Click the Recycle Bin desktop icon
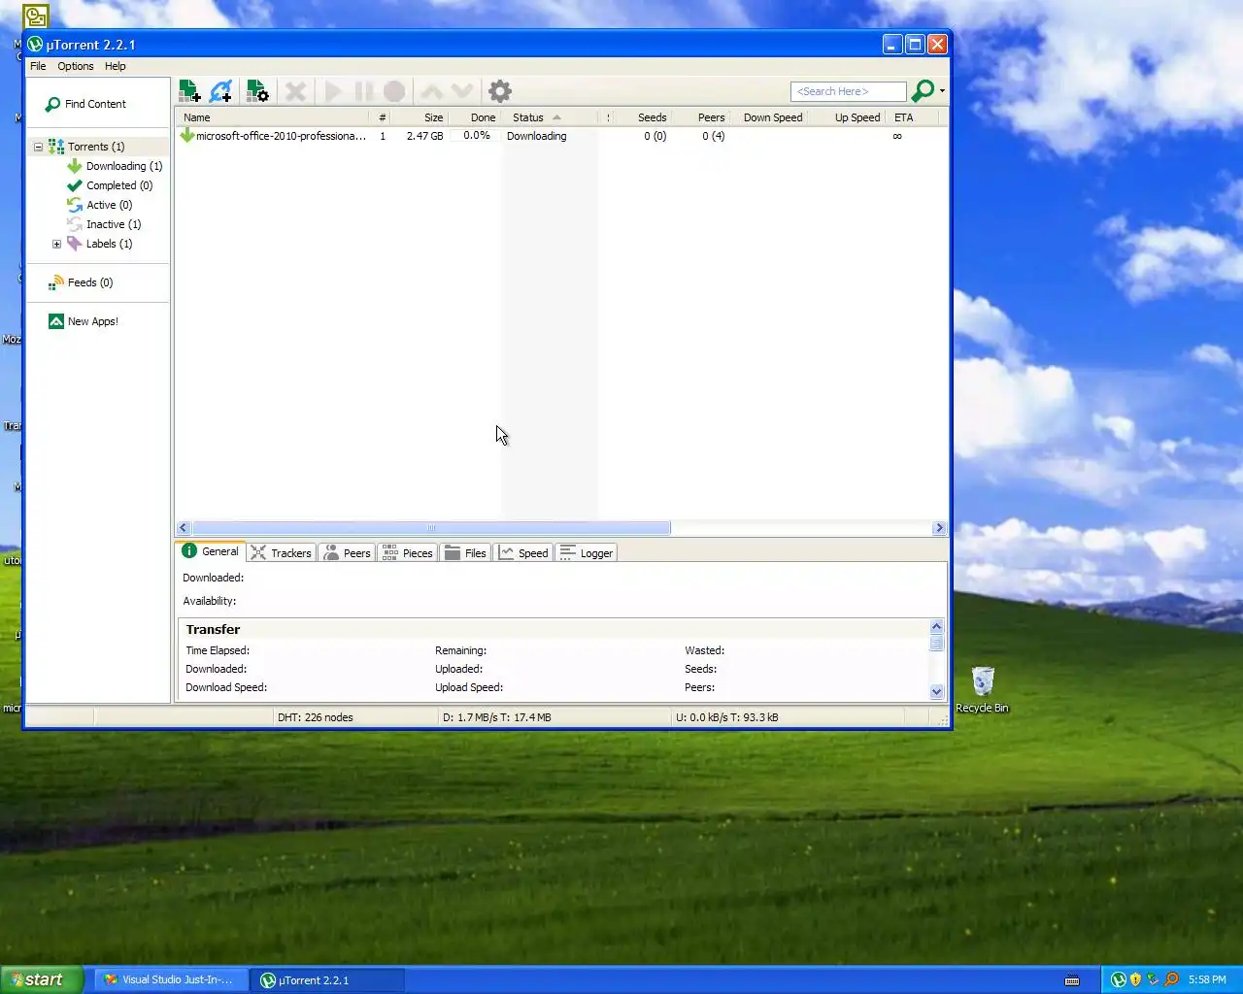 pyautogui.click(x=983, y=689)
